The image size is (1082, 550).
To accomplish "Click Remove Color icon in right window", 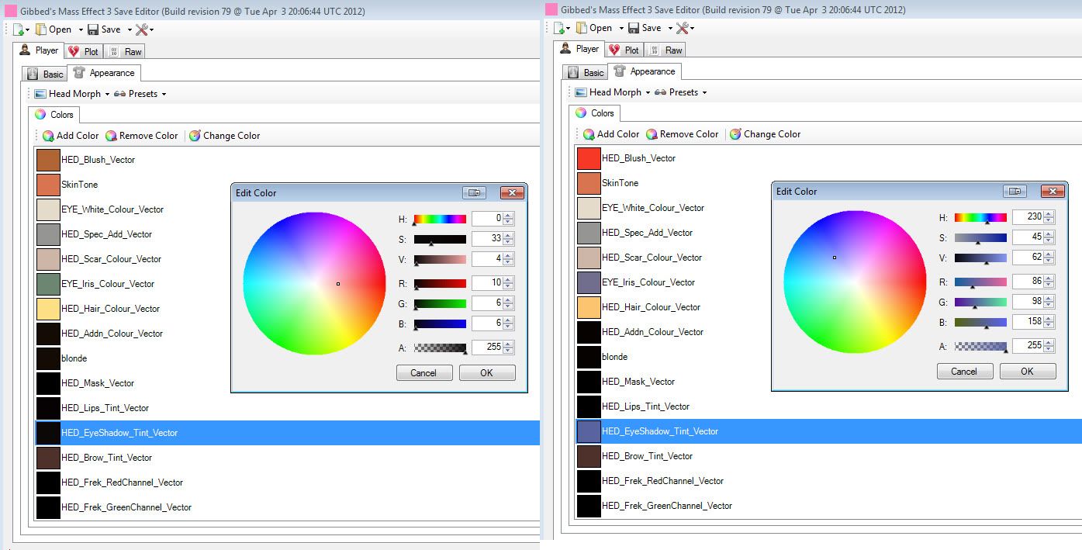I will (x=652, y=134).
